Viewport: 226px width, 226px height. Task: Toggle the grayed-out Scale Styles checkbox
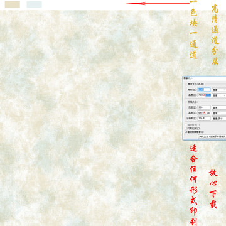click(186, 125)
